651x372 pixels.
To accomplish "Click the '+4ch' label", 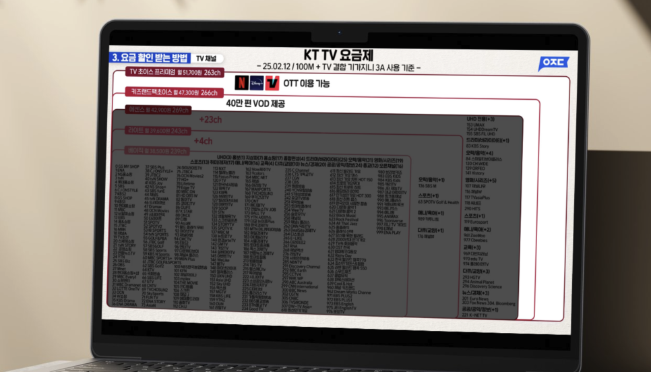I will [x=203, y=141].
